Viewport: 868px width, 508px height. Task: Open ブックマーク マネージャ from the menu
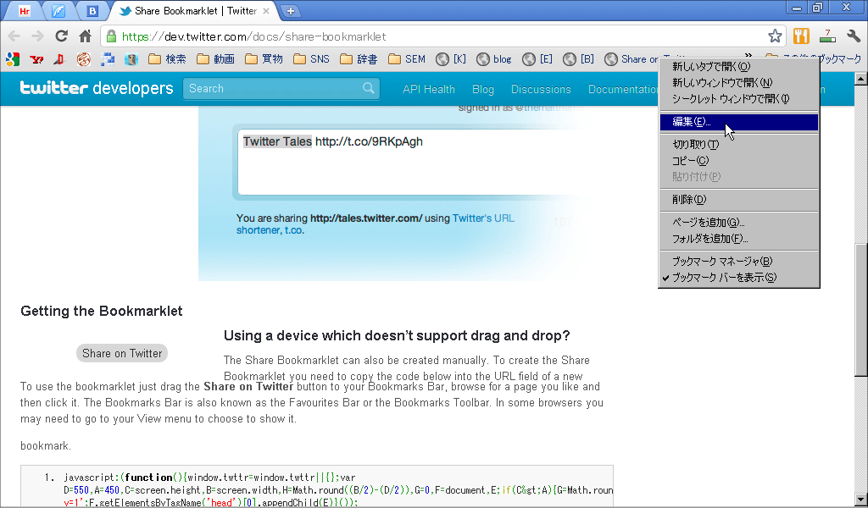[739, 262]
